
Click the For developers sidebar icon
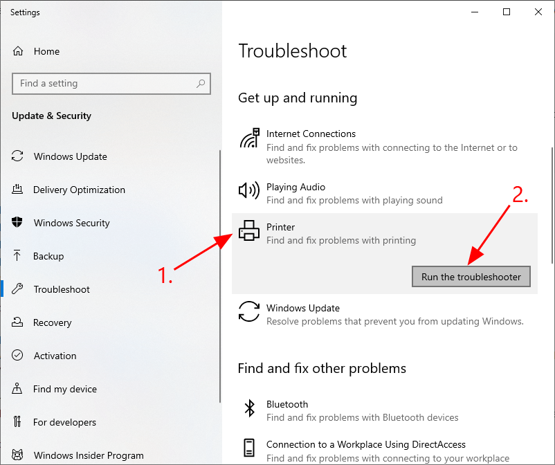[x=17, y=422]
